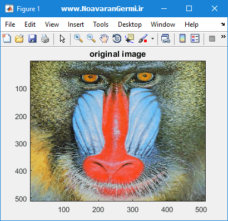
Task: Minimize the Figure 1 window
Action: point(164,8)
